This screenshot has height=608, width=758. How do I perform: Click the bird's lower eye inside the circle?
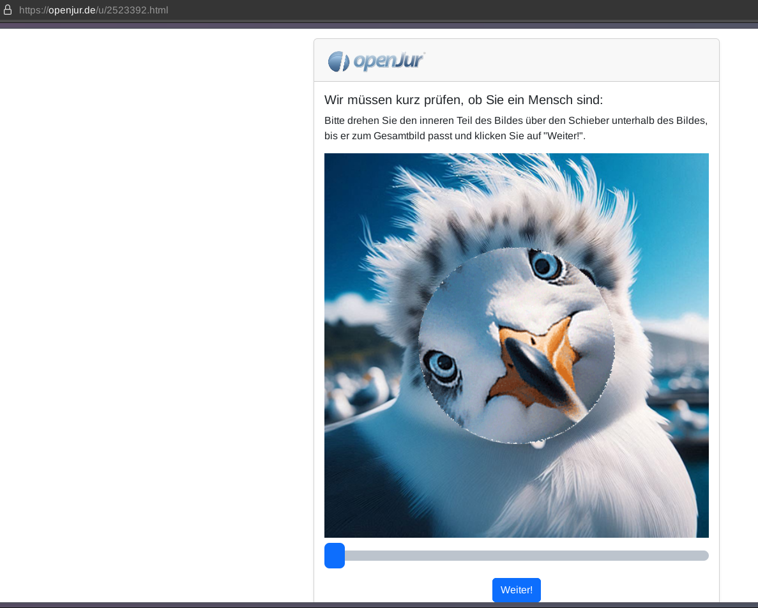(441, 366)
